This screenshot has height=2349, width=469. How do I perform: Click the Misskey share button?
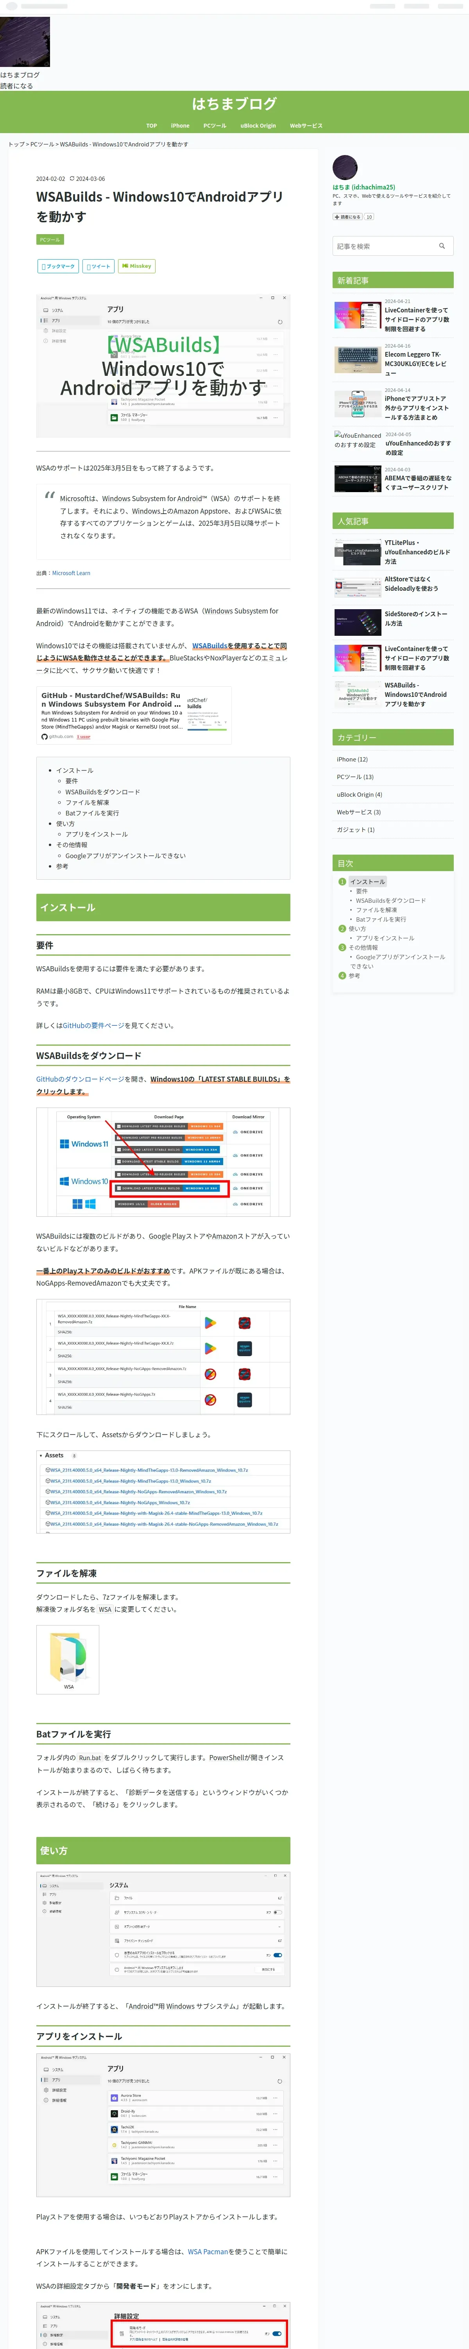point(137,266)
